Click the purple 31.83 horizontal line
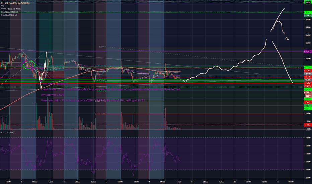Viewport: 312px width, 184px height. point(152,51)
